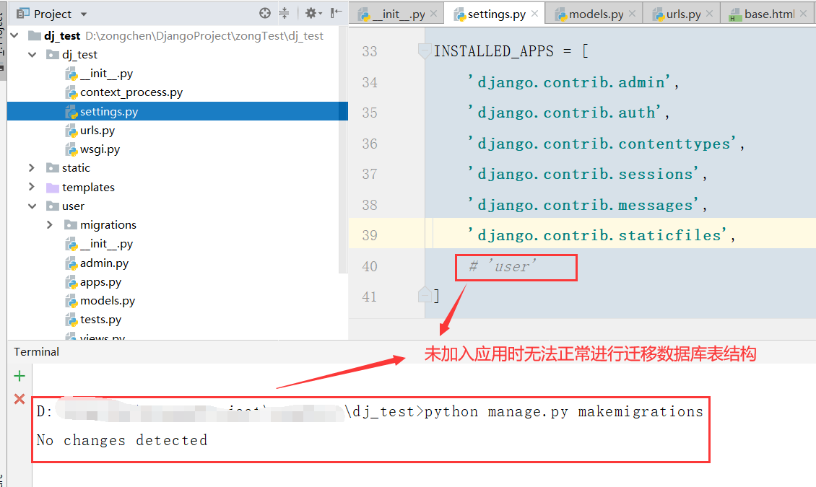This screenshot has width=816, height=487.
Task: Close the urls.py editor tab
Action: tap(709, 14)
